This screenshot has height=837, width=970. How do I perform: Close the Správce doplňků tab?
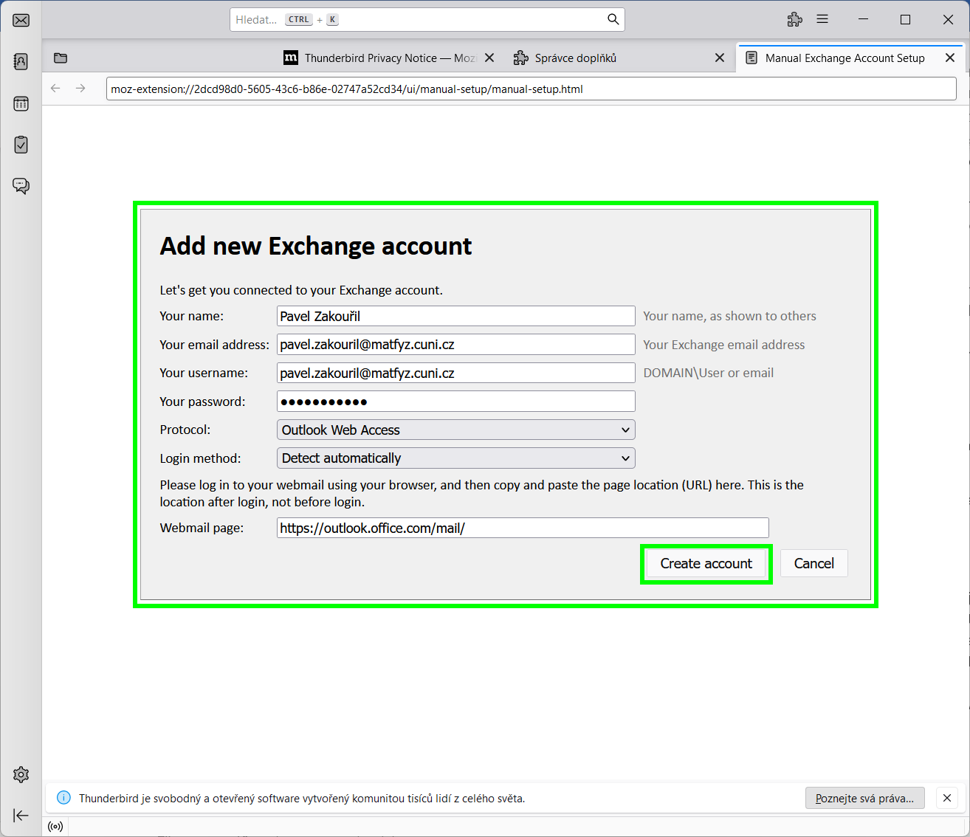click(720, 58)
